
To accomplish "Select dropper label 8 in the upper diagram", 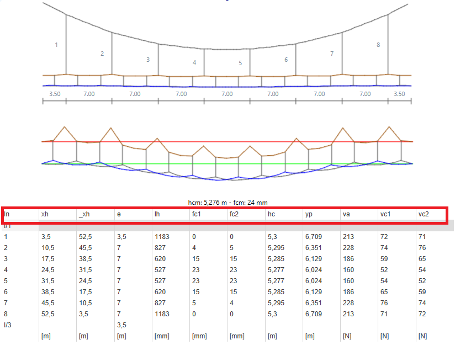I will coord(378,45).
